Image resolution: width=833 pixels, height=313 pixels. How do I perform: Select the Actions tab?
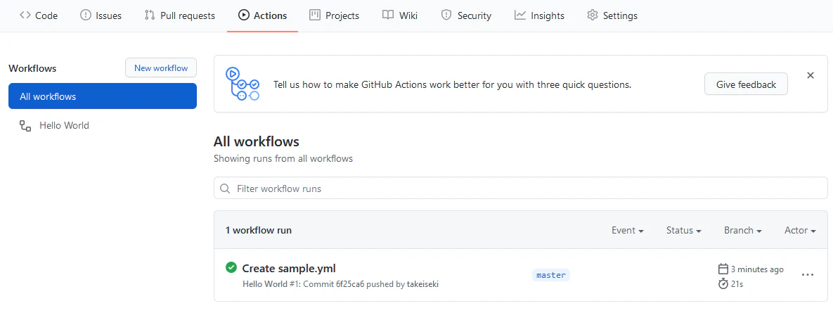point(262,15)
